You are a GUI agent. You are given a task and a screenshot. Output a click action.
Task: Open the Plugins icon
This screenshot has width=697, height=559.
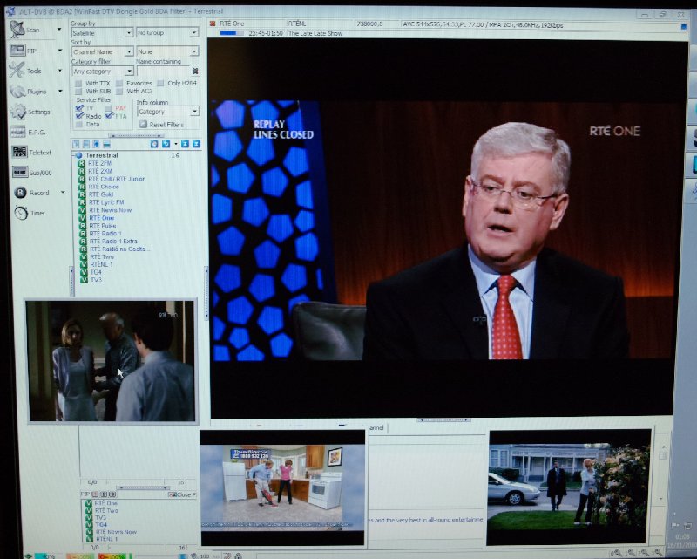point(17,91)
